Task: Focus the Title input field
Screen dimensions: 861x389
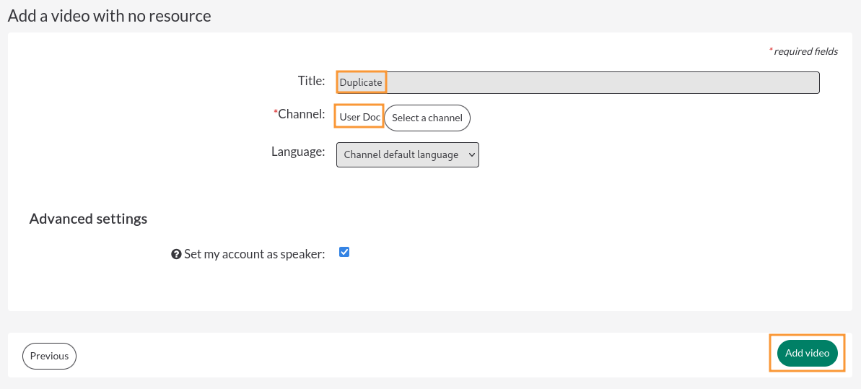Action: pos(577,82)
